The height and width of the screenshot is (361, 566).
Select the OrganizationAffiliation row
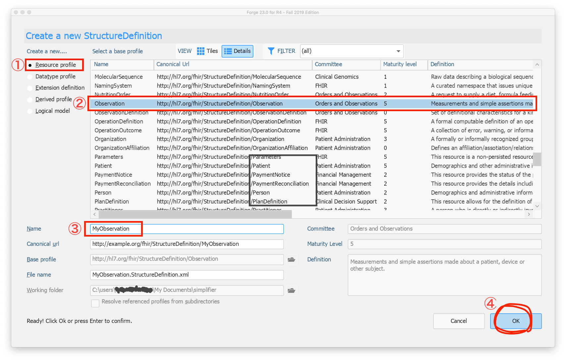tap(312, 148)
